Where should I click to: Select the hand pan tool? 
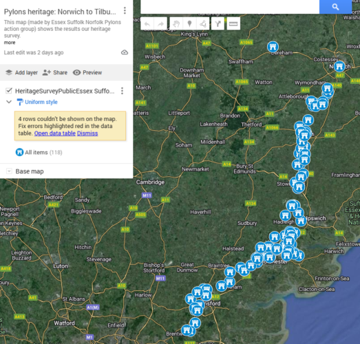pyautogui.click(x=176, y=23)
